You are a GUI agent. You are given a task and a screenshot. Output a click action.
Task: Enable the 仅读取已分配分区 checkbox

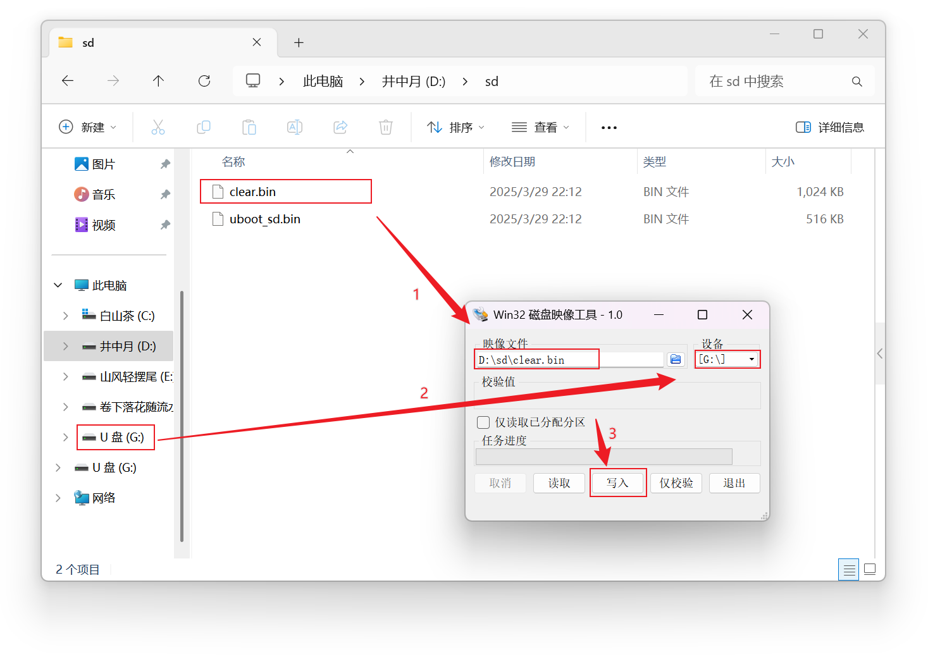coord(483,422)
